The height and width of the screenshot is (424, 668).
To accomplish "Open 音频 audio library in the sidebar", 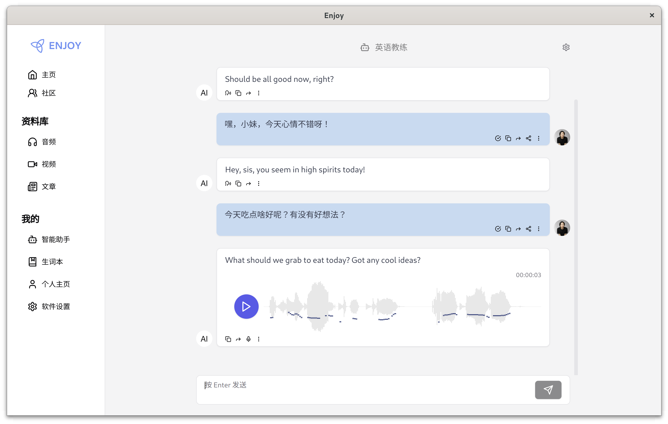I will (x=49, y=142).
